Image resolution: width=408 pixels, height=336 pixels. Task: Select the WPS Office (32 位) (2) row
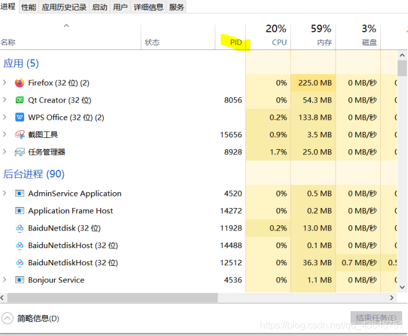[x=198, y=117]
